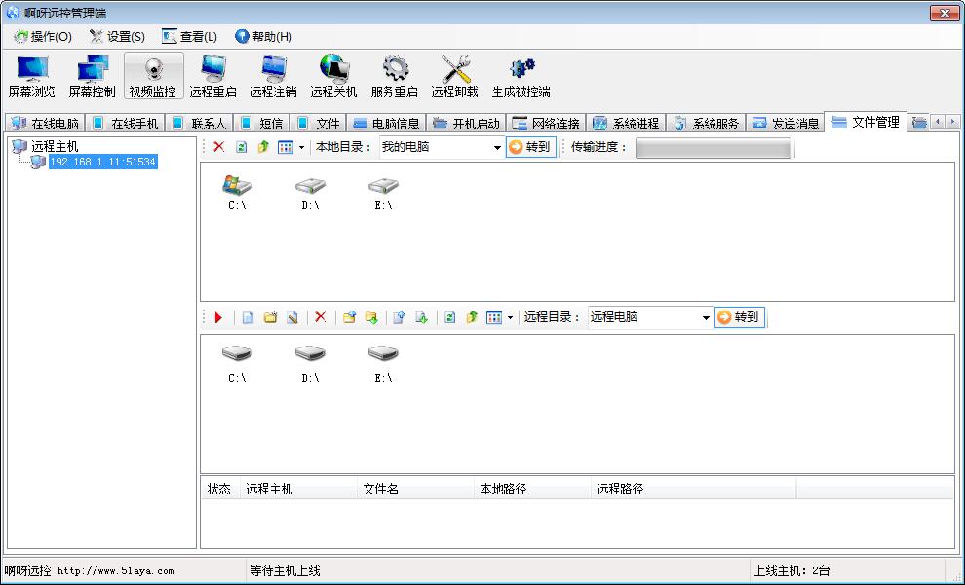Upload a file to the remote host
The height and width of the screenshot is (585, 965).
point(399,317)
